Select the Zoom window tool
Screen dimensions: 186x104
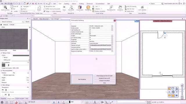point(5,8)
